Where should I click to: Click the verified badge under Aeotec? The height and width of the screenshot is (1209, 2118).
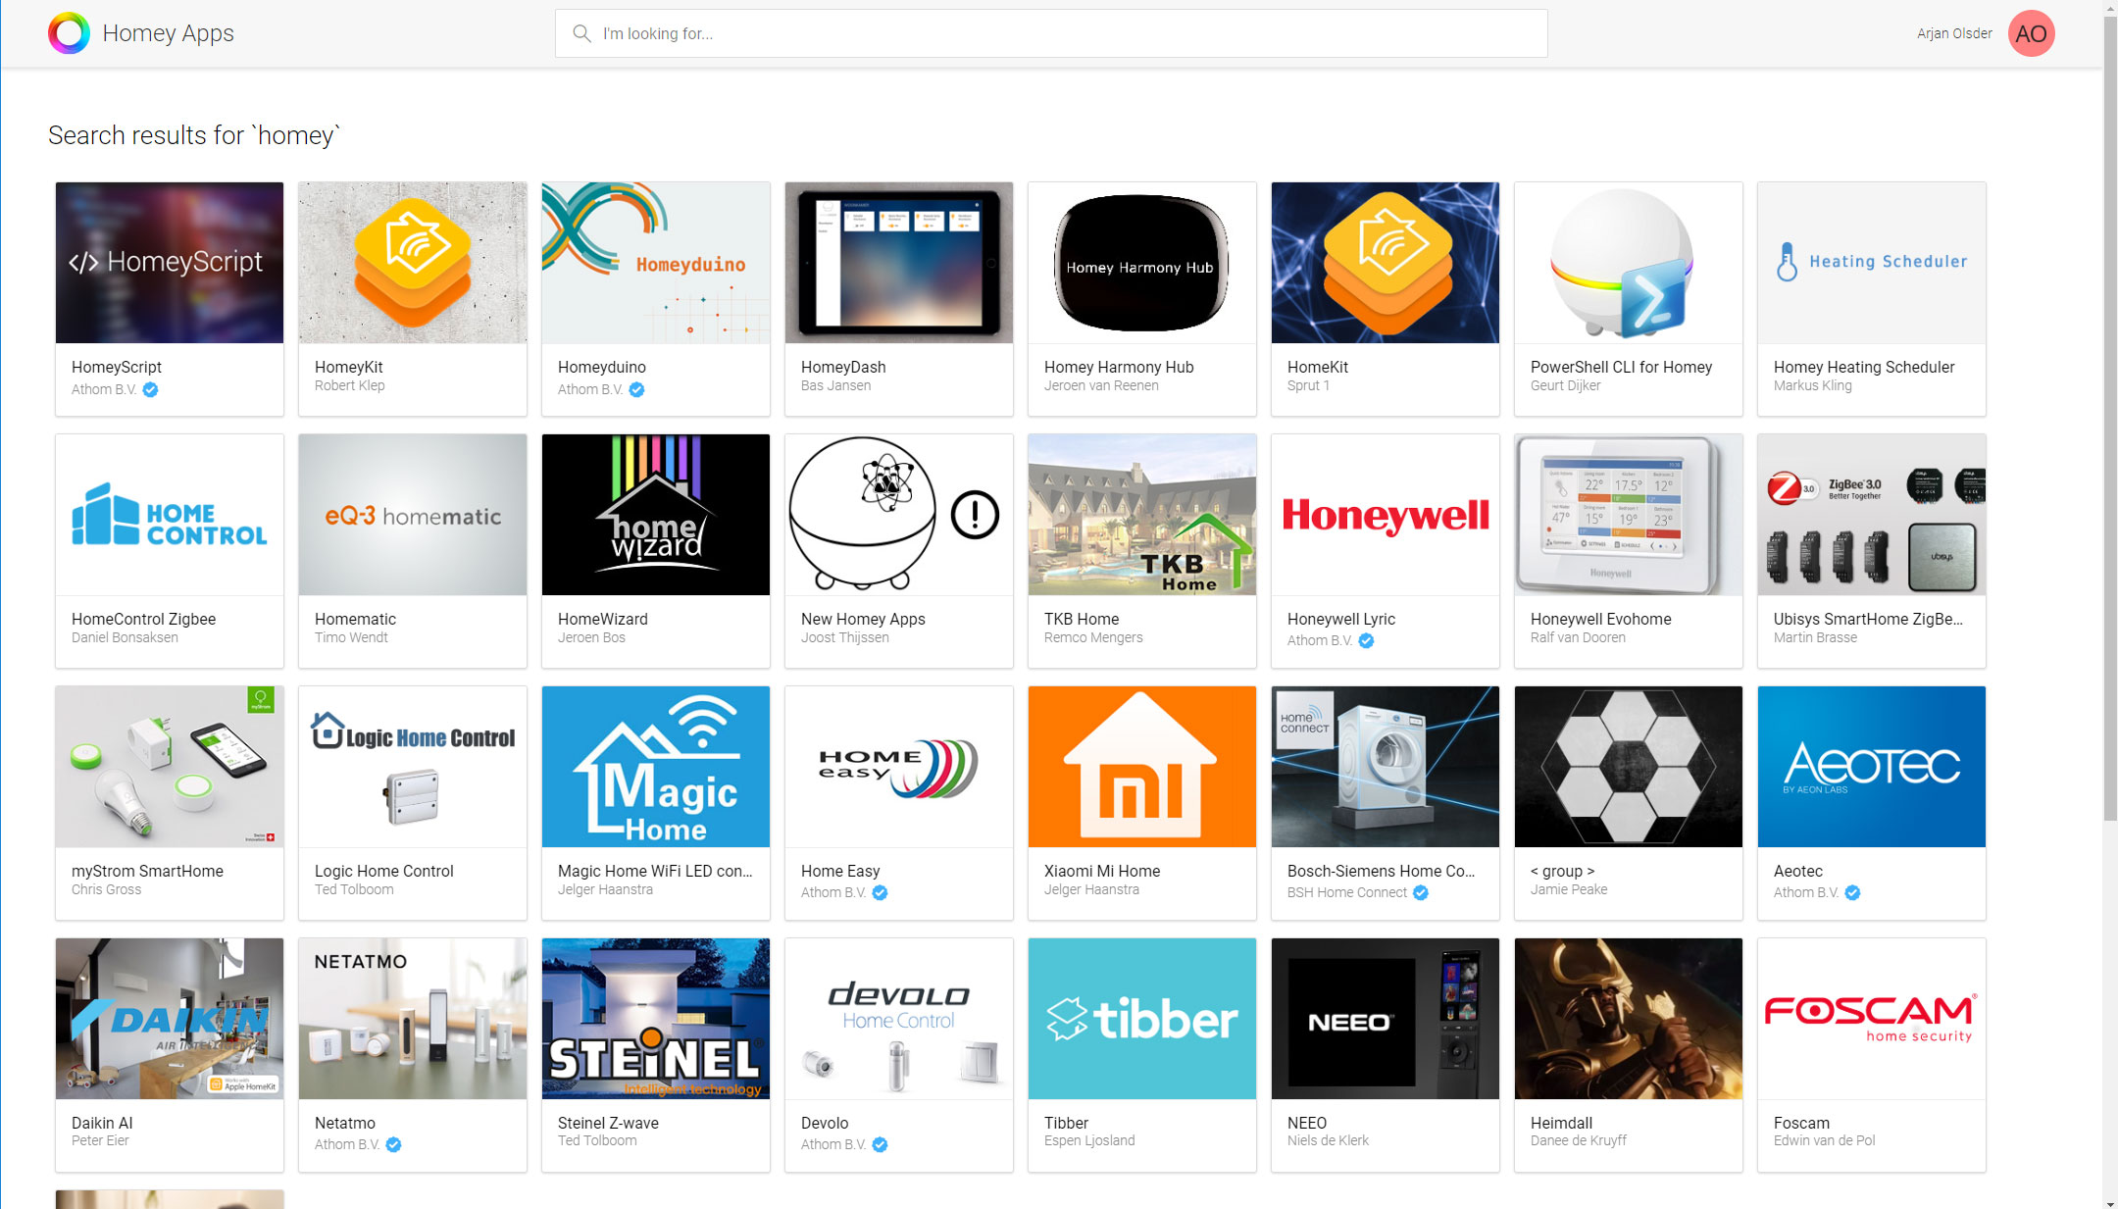(1852, 892)
